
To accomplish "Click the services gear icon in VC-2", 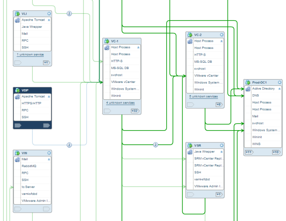I will (x=190, y=41).
